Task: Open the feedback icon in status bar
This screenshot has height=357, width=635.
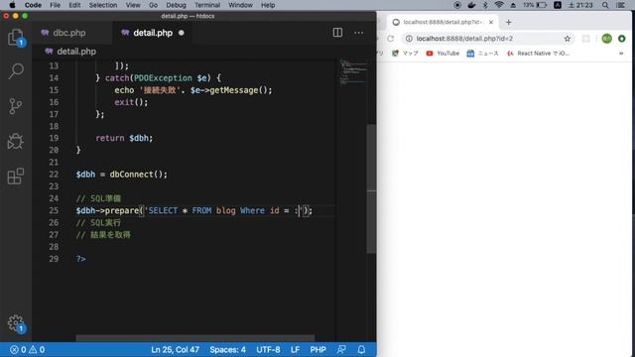Action: (x=341, y=350)
